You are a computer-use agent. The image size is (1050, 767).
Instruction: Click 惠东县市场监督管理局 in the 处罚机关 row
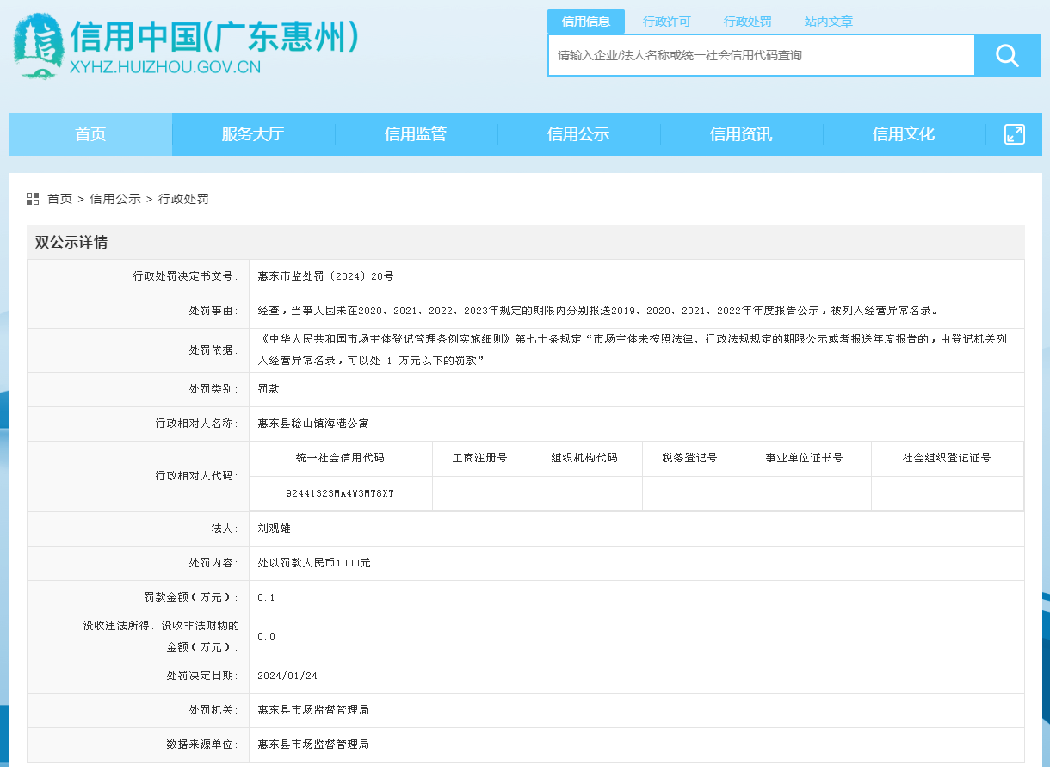[313, 710]
